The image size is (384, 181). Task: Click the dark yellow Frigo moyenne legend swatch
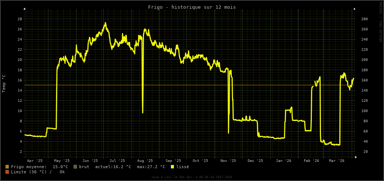(x=7, y=167)
